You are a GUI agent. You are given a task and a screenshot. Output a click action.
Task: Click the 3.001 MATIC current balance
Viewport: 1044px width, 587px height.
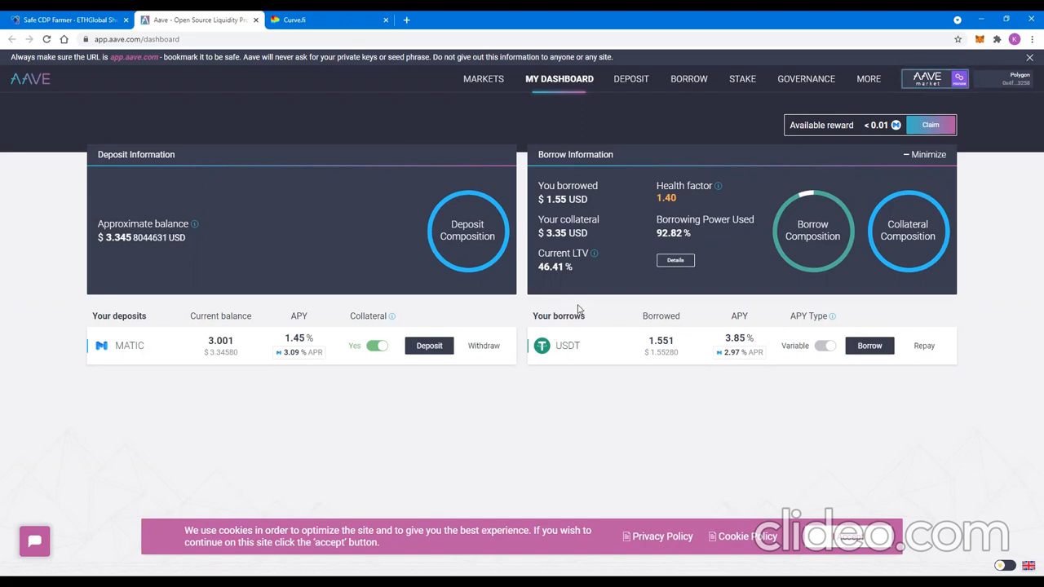[220, 341]
